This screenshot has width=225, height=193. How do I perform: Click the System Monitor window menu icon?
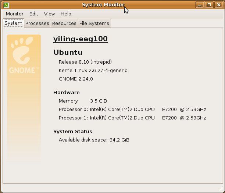click(6, 5)
